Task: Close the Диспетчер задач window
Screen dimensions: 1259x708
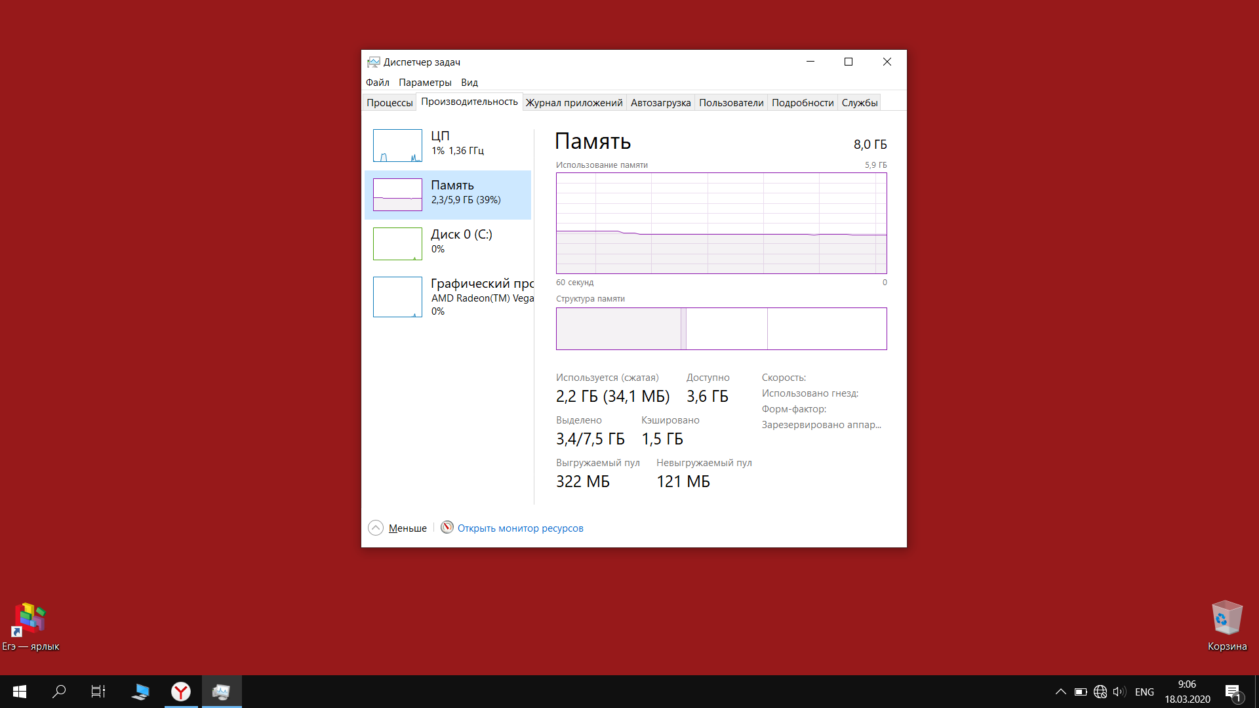Action: pyautogui.click(x=887, y=62)
